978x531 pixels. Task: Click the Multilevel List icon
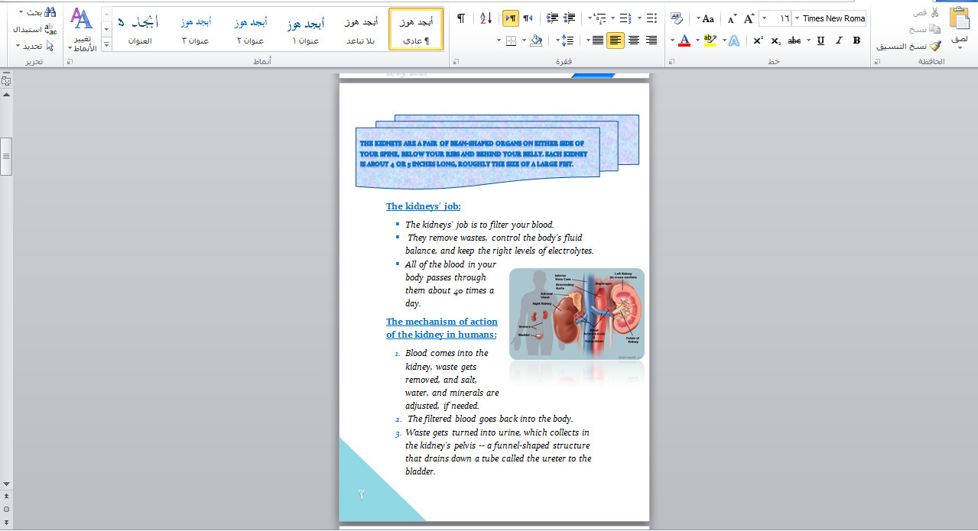pos(599,18)
